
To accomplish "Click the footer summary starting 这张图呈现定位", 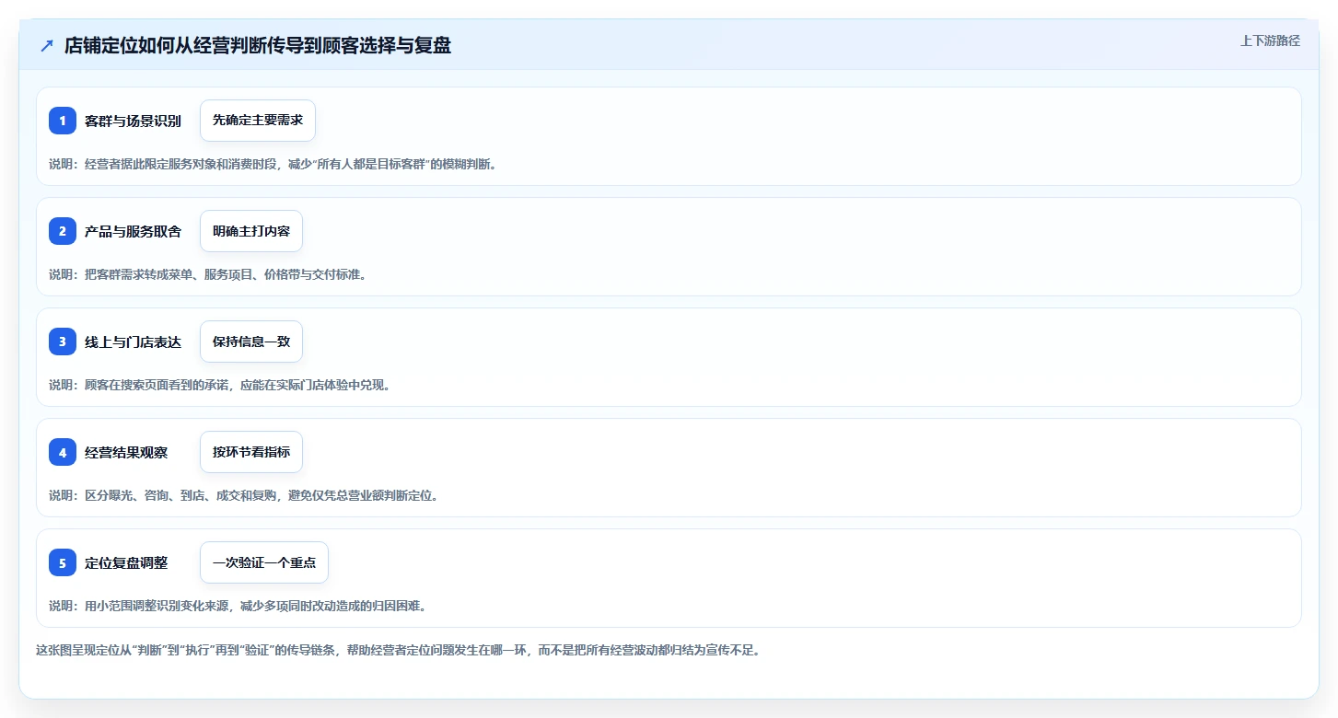I will click(x=398, y=650).
